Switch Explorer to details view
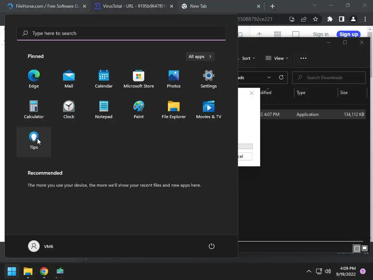 tap(357, 249)
